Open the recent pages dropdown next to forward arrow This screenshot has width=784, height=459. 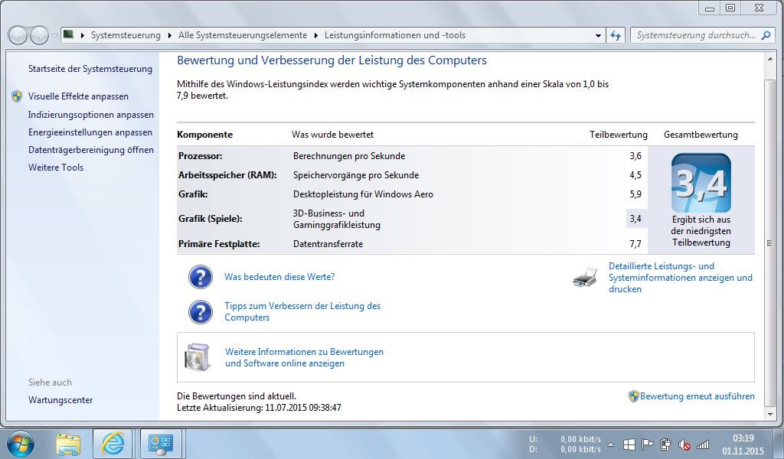tap(54, 36)
